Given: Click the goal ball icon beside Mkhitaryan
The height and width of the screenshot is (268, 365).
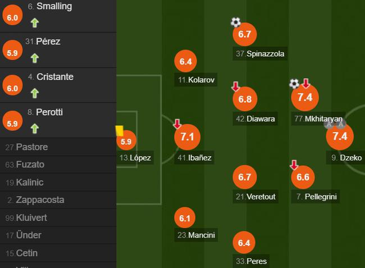Looking at the screenshot, I should click(x=294, y=84).
